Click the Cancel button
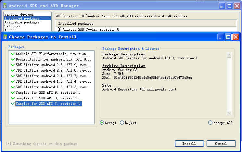 pyautogui.click(x=221, y=144)
